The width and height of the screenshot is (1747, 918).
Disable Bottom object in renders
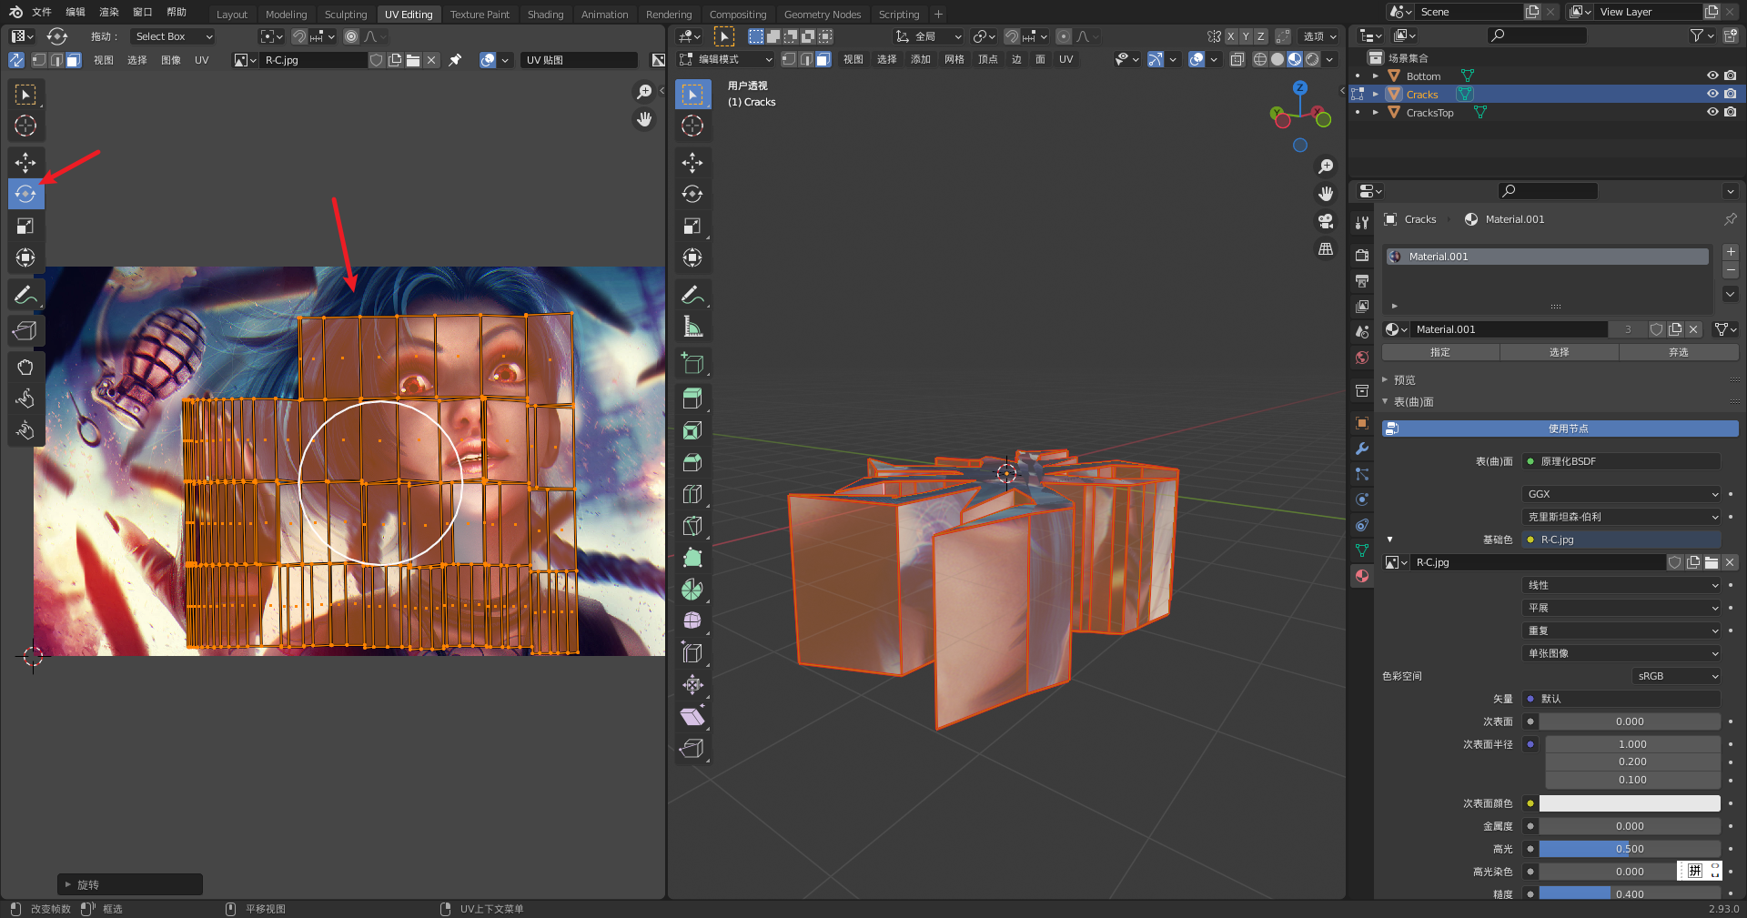click(1731, 76)
